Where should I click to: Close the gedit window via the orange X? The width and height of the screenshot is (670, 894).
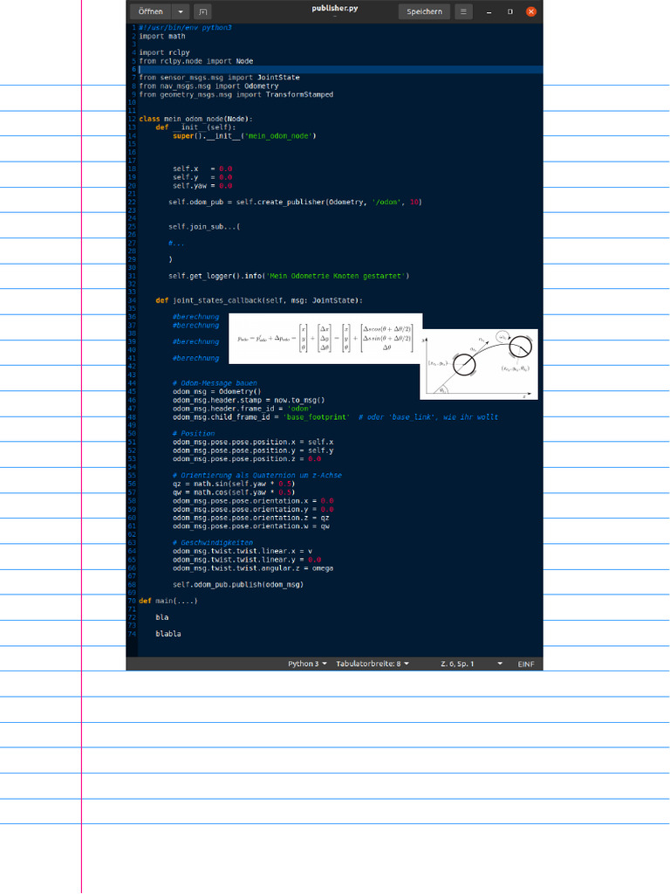pyautogui.click(x=531, y=11)
